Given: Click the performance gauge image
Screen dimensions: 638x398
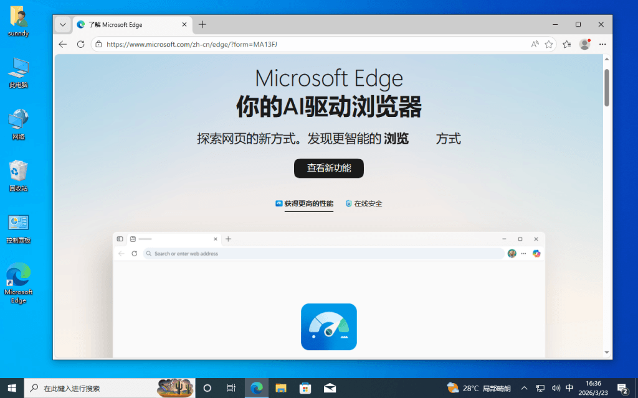Looking at the screenshot, I should [x=329, y=327].
